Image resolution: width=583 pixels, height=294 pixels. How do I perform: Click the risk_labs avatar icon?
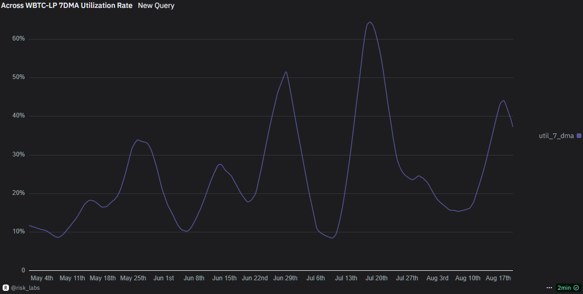pyautogui.click(x=5, y=288)
